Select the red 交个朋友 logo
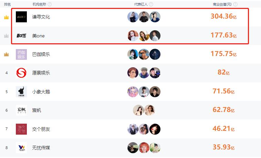The image size is (261, 158). click(x=21, y=129)
